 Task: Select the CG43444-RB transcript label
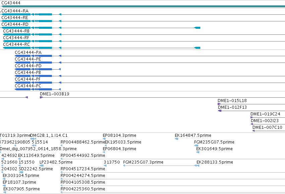point(16,31)
